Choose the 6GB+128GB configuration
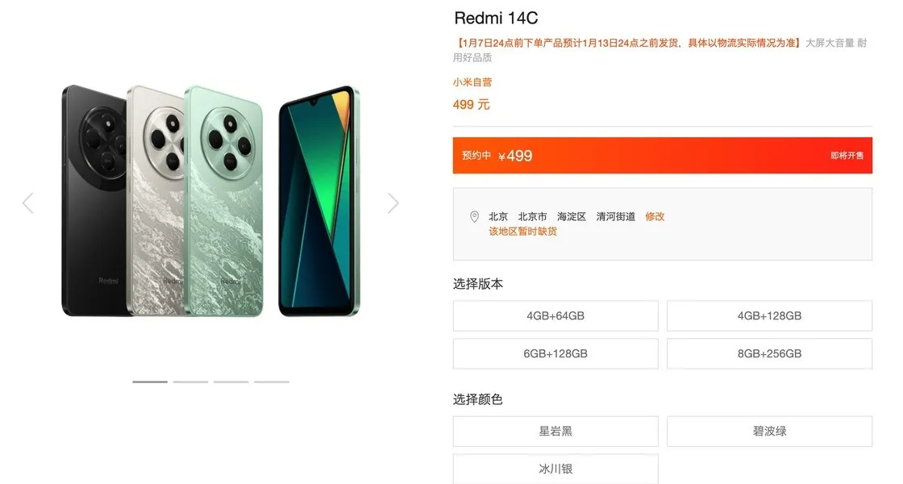 tap(556, 354)
